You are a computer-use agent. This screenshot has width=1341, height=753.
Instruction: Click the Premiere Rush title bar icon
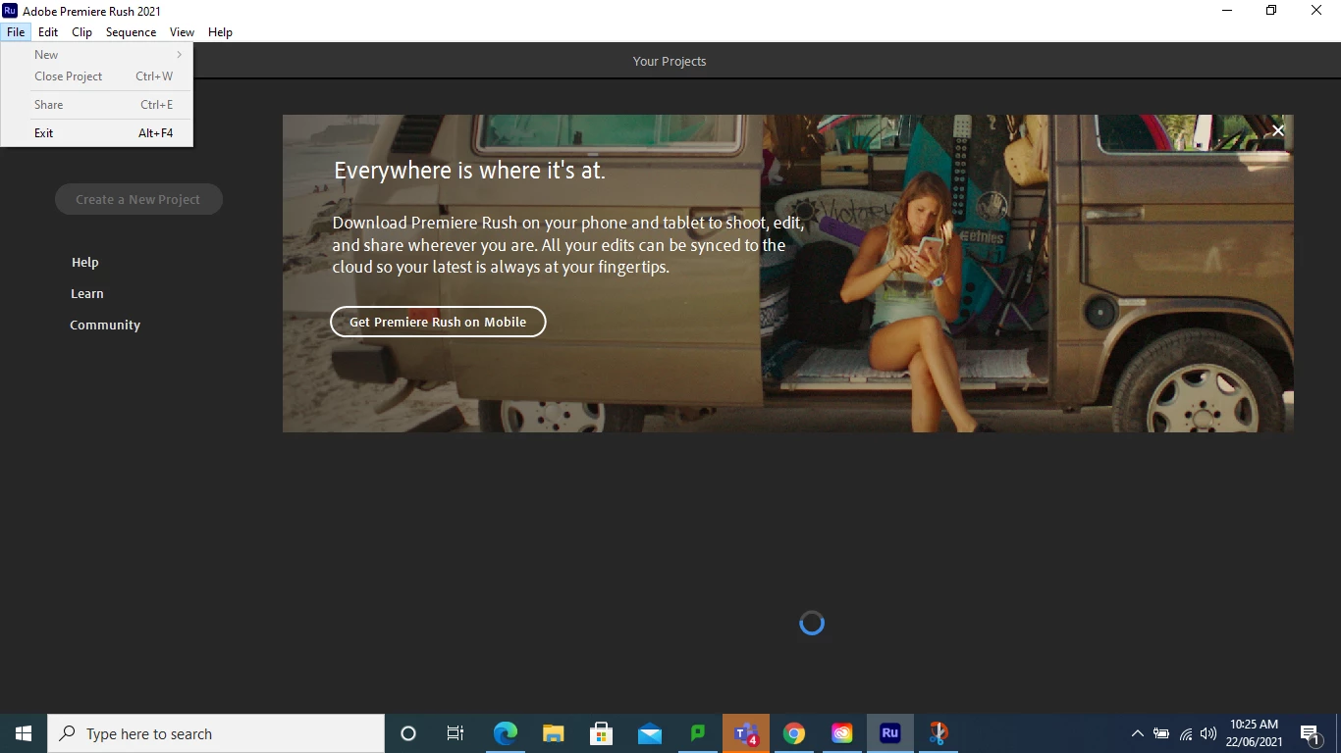[x=10, y=11]
